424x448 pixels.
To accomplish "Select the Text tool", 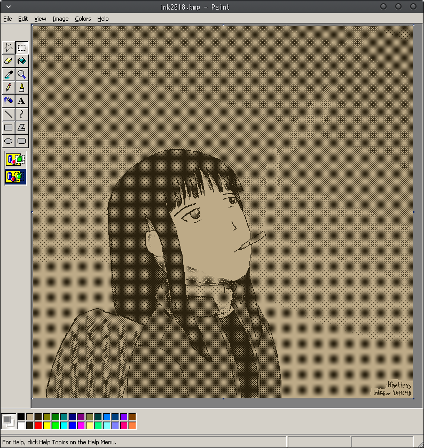I will pos(22,101).
